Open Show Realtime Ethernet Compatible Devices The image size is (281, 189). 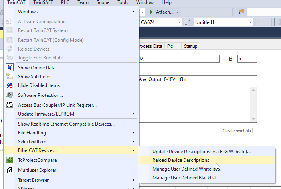71,124
